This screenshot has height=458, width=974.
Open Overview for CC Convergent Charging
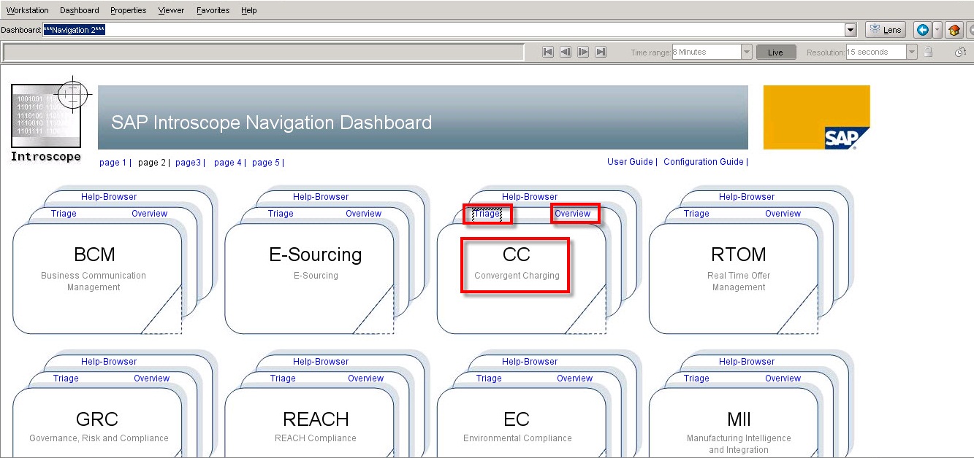[573, 214]
